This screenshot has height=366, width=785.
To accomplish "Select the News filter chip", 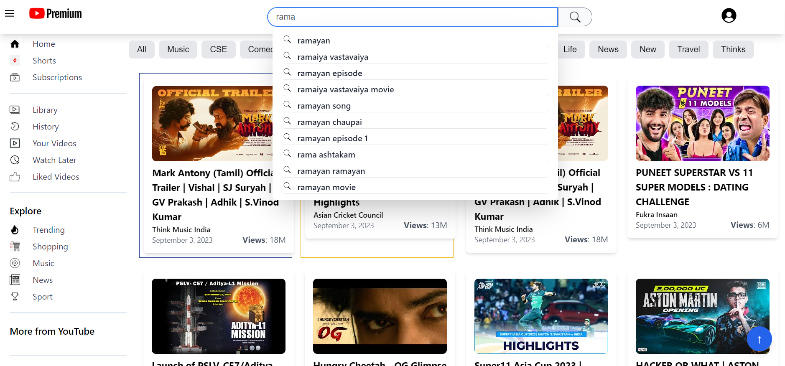I will point(608,49).
